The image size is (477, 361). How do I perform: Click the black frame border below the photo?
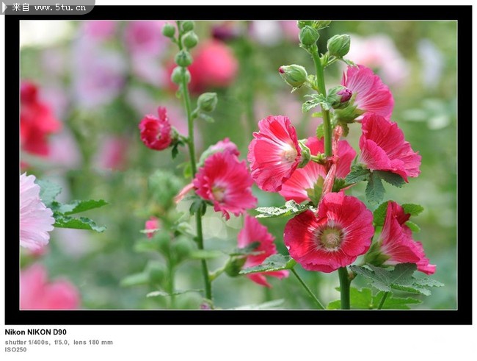(x=238, y=317)
